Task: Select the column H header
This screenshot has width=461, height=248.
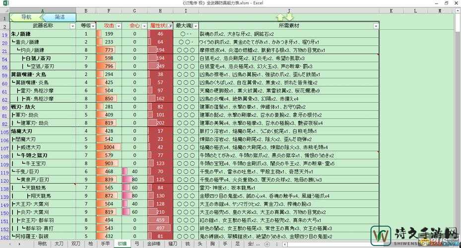Action: pos(160,10)
